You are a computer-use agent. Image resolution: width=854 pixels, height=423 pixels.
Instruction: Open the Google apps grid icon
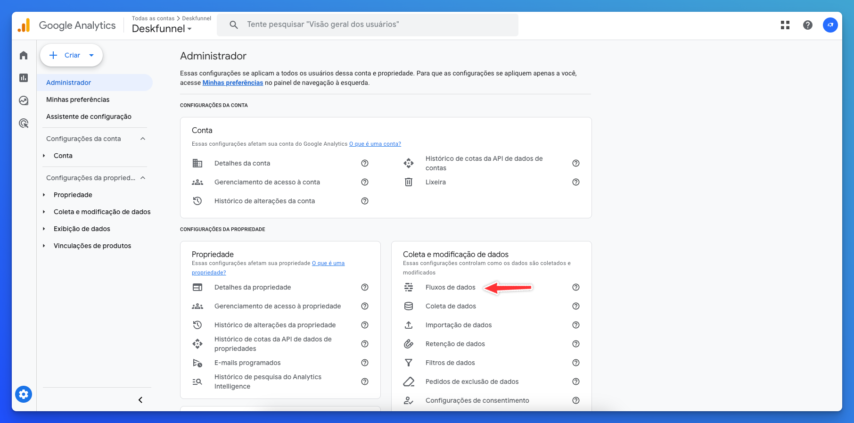coord(785,25)
